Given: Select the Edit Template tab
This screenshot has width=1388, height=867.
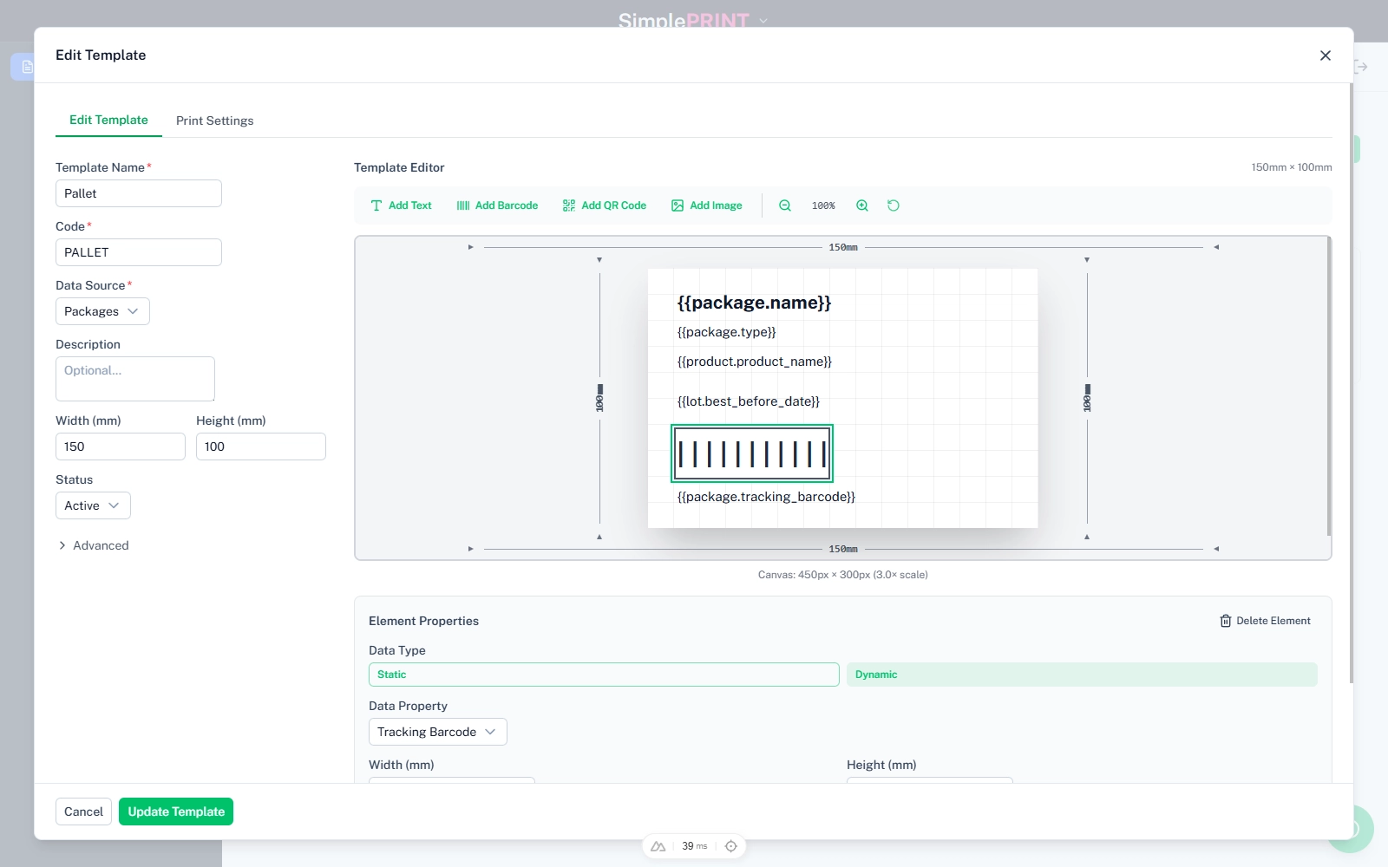Looking at the screenshot, I should pyautogui.click(x=108, y=121).
